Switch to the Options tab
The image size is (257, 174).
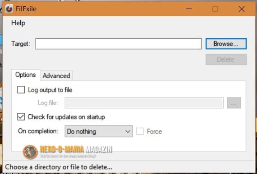tap(26, 75)
